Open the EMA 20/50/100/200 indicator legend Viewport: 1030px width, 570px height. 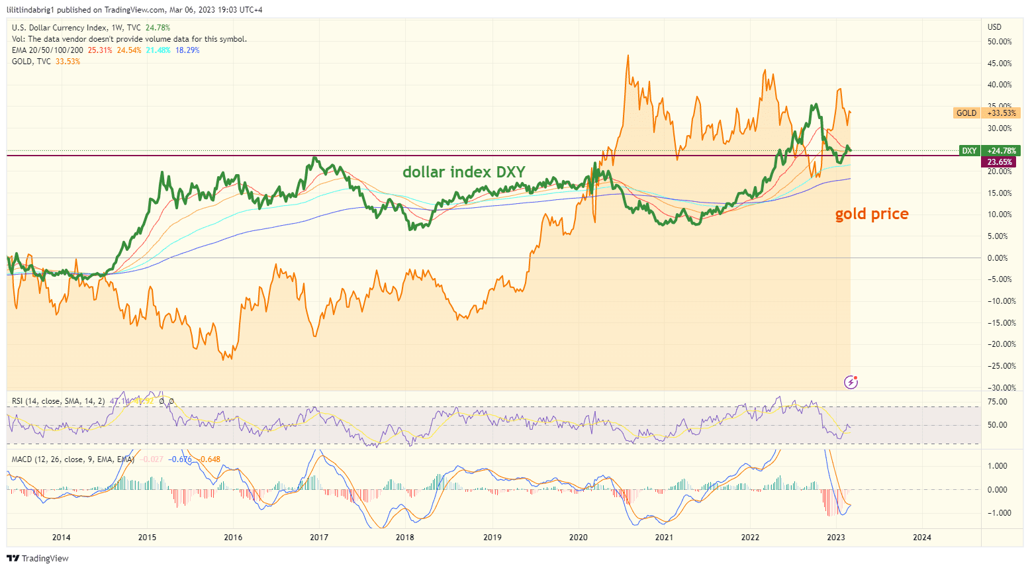48,50
